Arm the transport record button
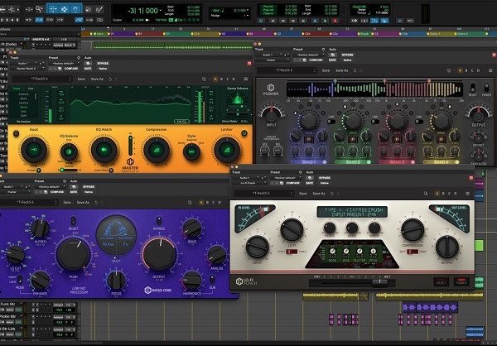497x346 pixels. click(335, 21)
